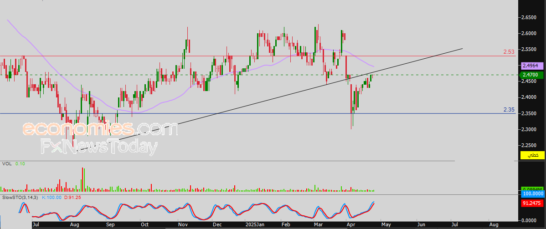Click the economies.com watermark
The width and height of the screenshot is (546, 229).
click(100, 129)
